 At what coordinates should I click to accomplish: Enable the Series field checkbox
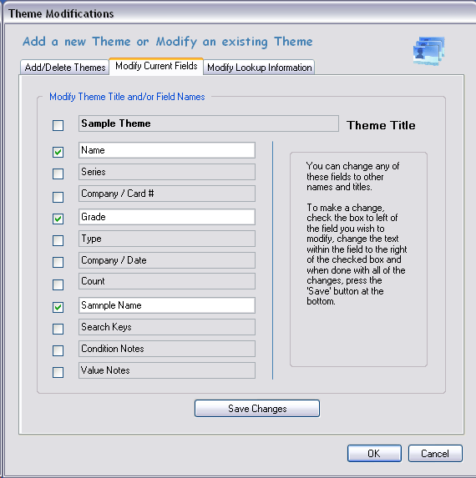click(x=58, y=174)
